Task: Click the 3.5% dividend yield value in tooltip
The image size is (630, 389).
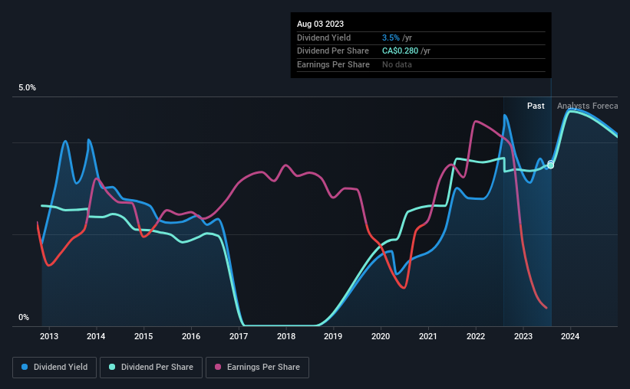Action: 391,38
